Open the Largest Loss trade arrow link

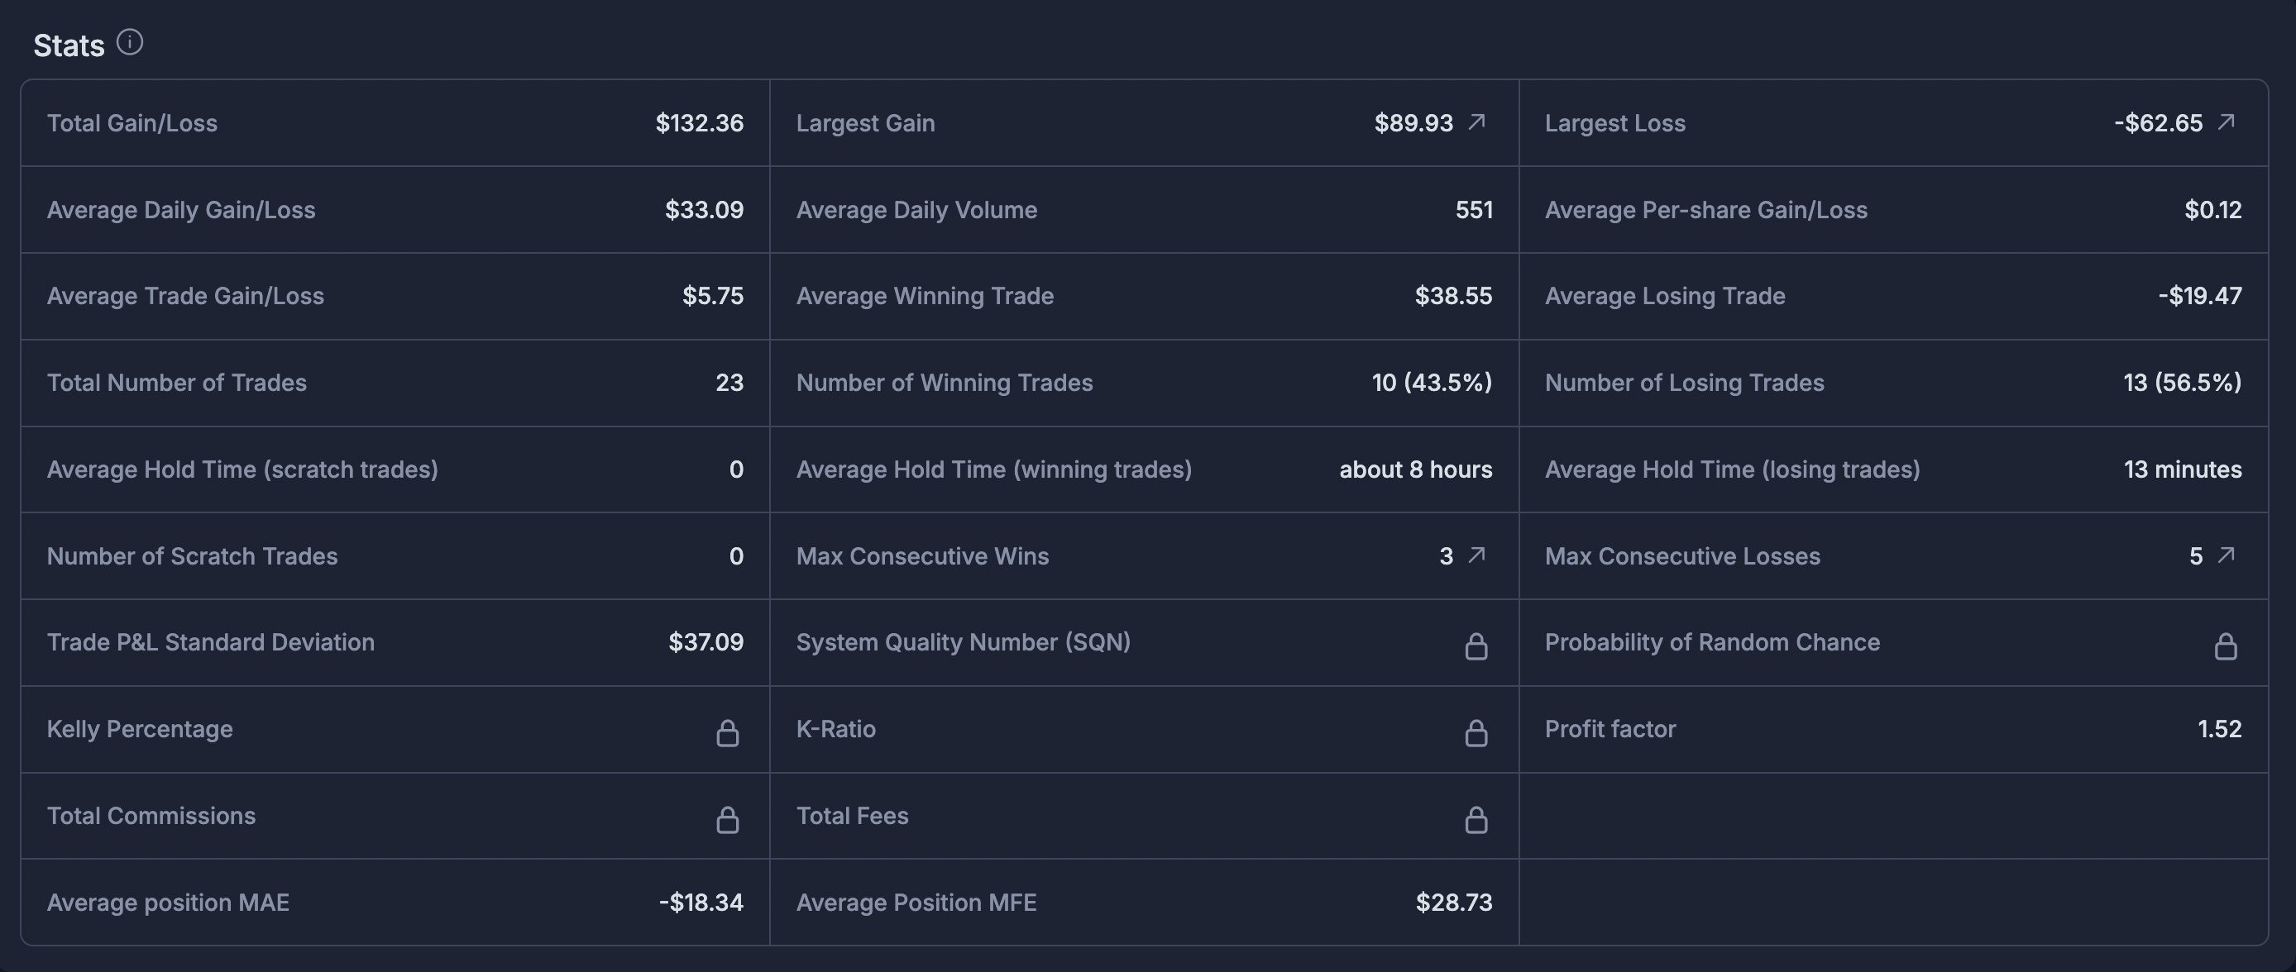2226,122
